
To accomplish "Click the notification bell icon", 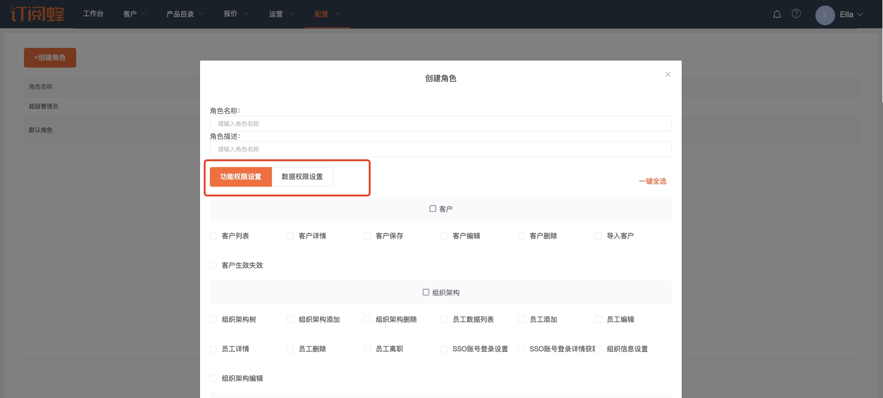I will (x=777, y=14).
